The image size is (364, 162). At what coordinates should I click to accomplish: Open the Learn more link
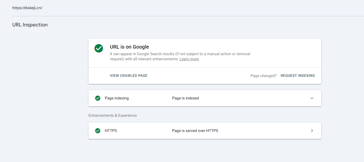(189, 59)
